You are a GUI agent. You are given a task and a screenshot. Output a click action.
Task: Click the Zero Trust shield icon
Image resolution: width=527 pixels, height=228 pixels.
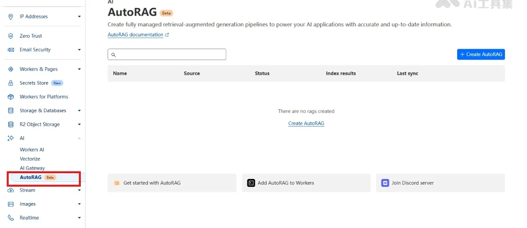coord(11,36)
